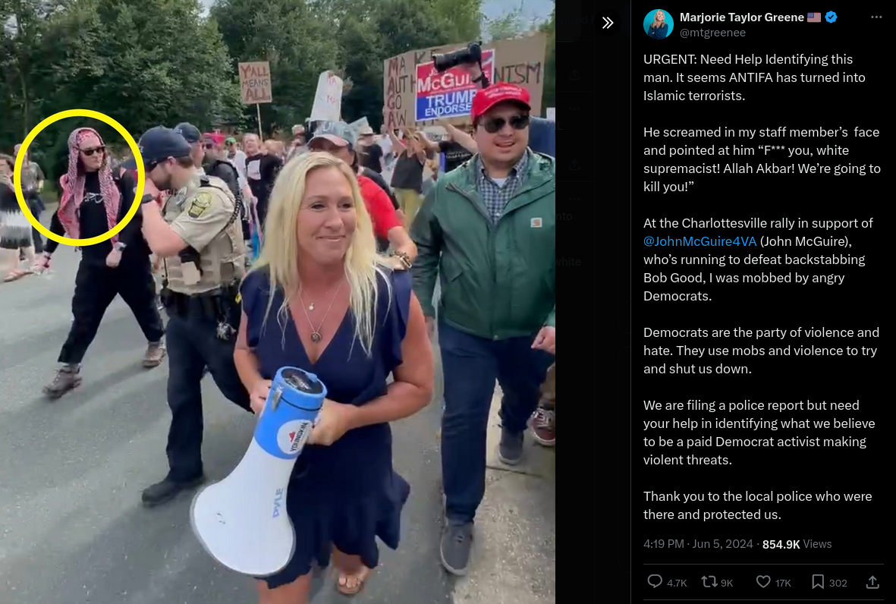Click the reply speech-bubble icon
This screenshot has height=604, width=896.
pos(654,582)
